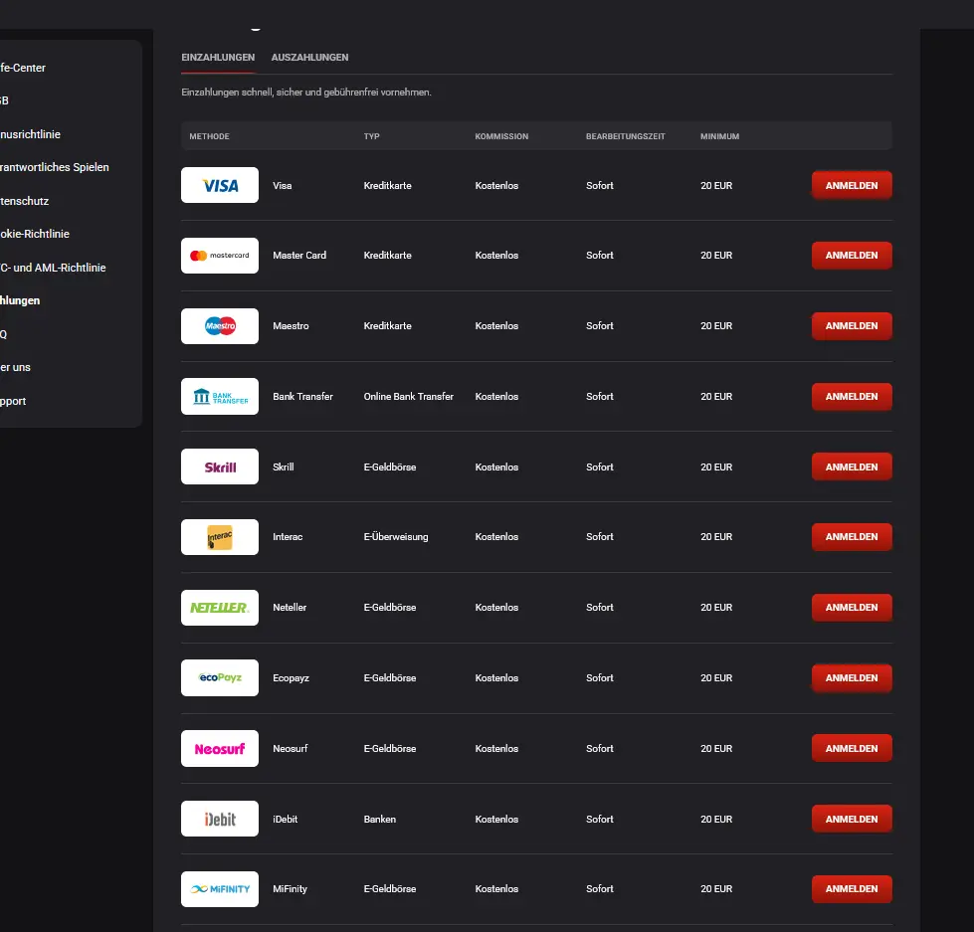Click the Bearbeitungszeit column header

click(x=626, y=136)
